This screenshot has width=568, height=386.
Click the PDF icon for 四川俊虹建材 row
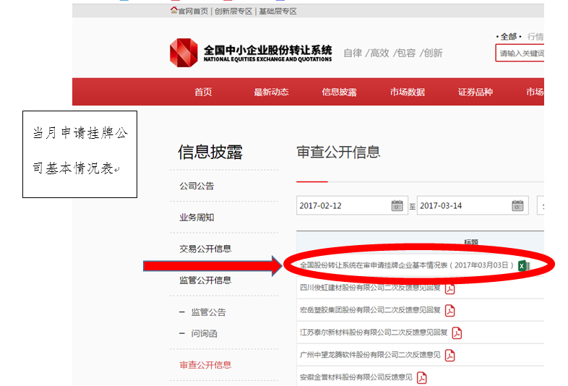[x=450, y=288]
